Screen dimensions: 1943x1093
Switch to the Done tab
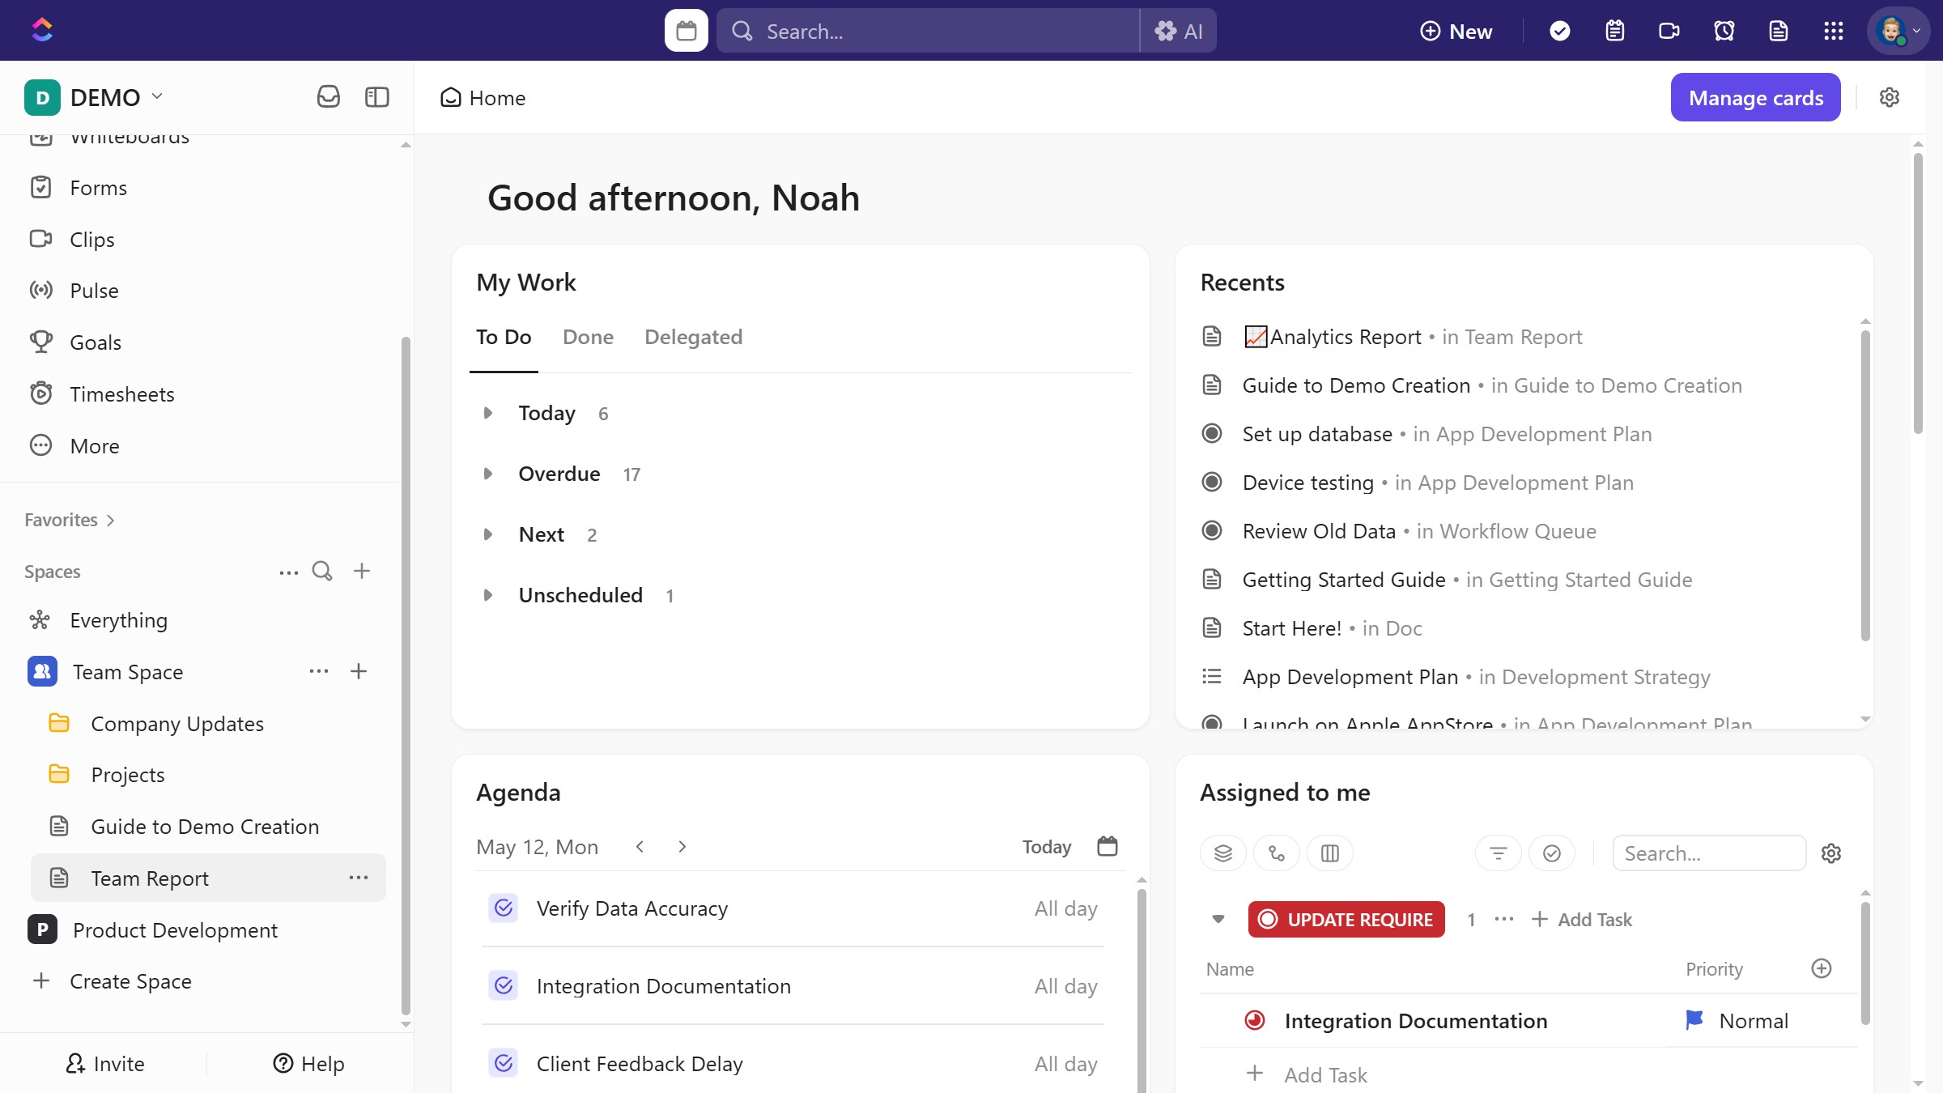click(588, 337)
